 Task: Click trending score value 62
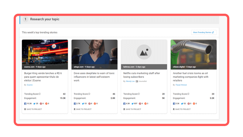(64, 94)
